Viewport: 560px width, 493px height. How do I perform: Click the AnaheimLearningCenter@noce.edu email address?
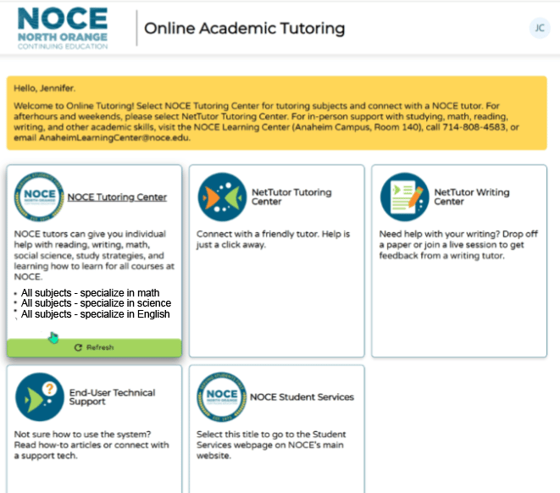[114, 138]
